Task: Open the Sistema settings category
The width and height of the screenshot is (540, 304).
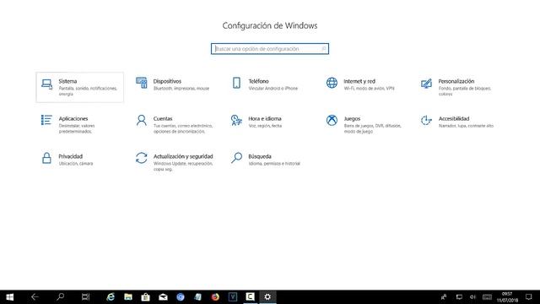Action: pos(79,87)
